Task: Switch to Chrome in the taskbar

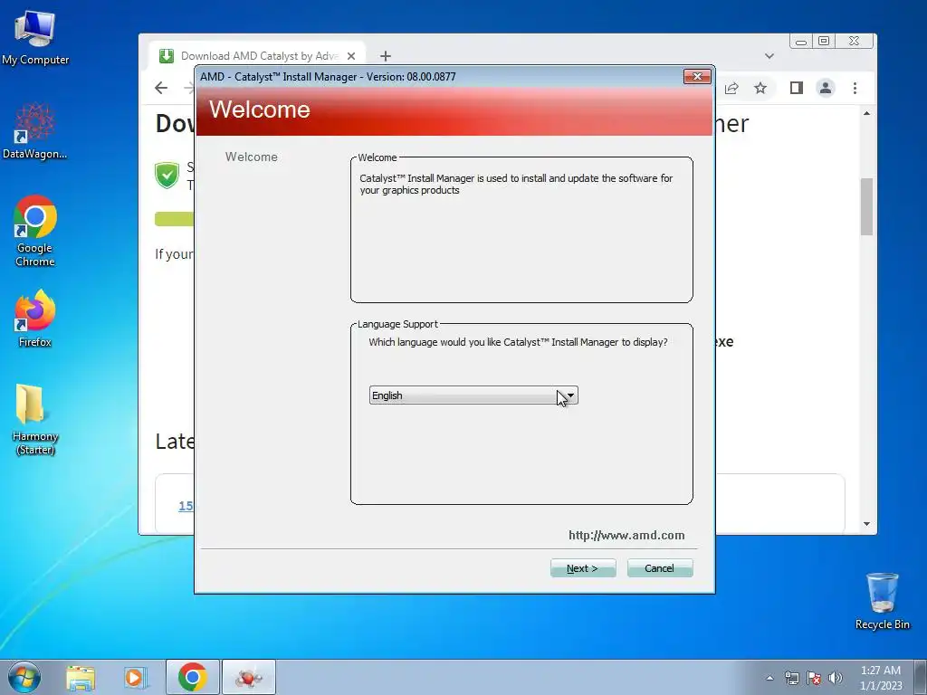Action: (x=193, y=677)
